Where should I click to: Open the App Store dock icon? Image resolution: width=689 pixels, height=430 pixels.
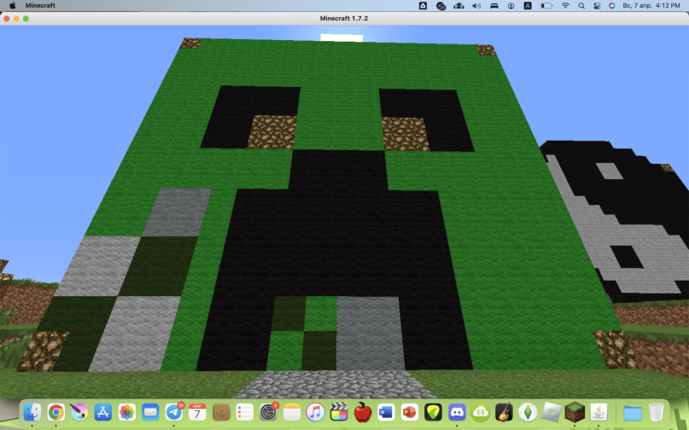(102, 412)
